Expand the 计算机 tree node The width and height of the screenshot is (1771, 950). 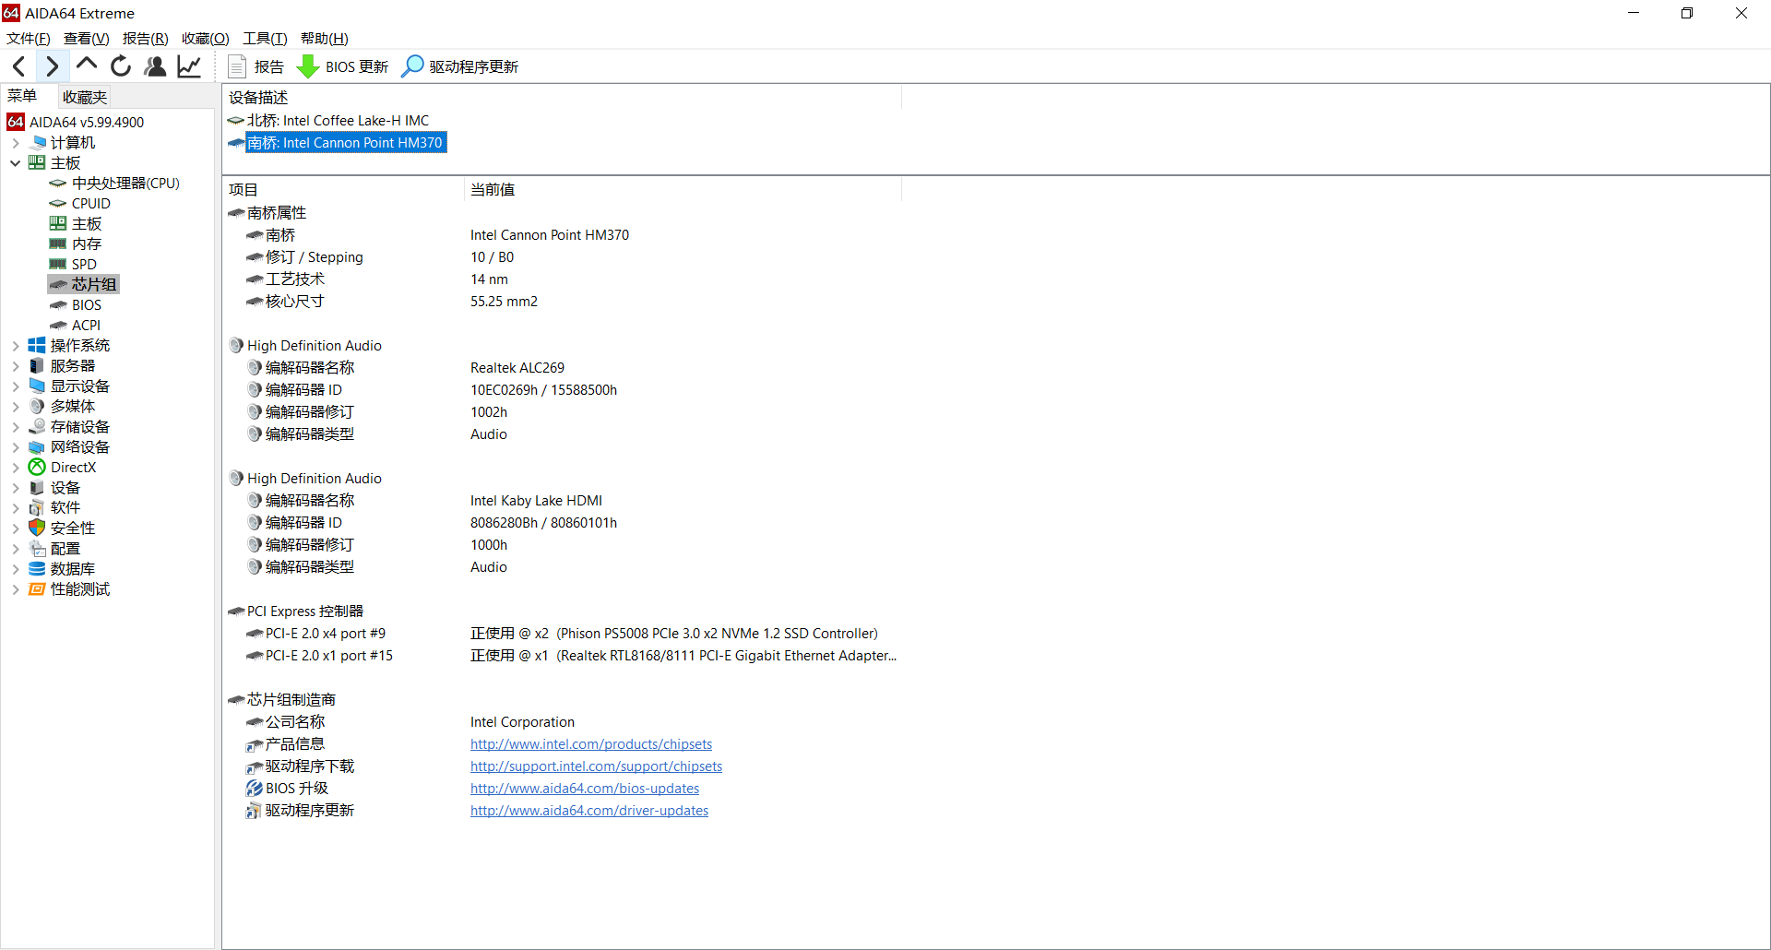click(16, 143)
